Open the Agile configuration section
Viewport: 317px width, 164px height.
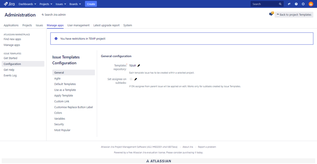point(57,78)
